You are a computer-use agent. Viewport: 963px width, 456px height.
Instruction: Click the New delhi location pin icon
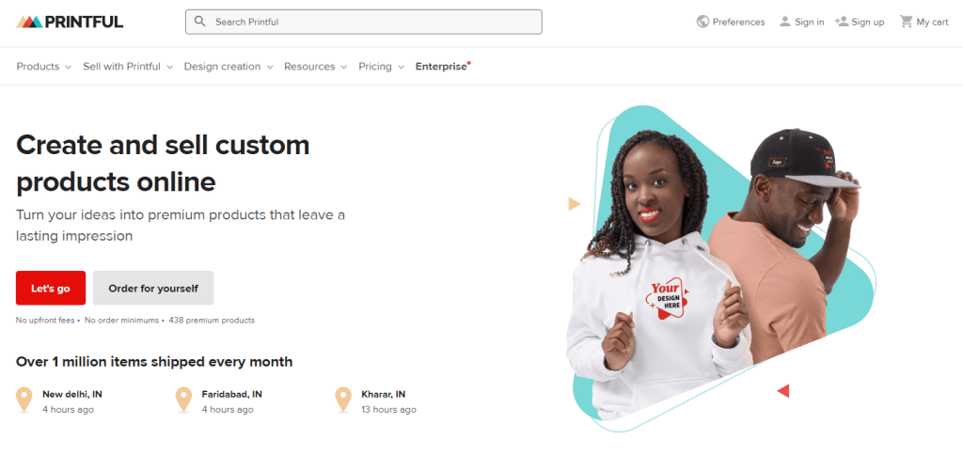(x=24, y=401)
